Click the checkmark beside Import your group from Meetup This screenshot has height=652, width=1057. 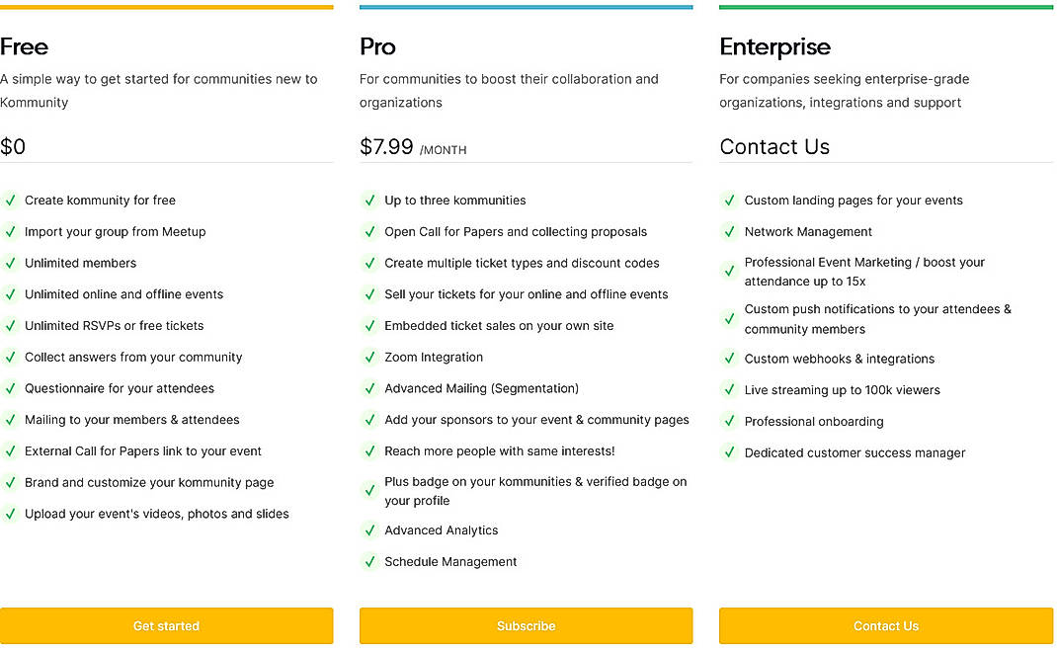pyautogui.click(x=10, y=231)
